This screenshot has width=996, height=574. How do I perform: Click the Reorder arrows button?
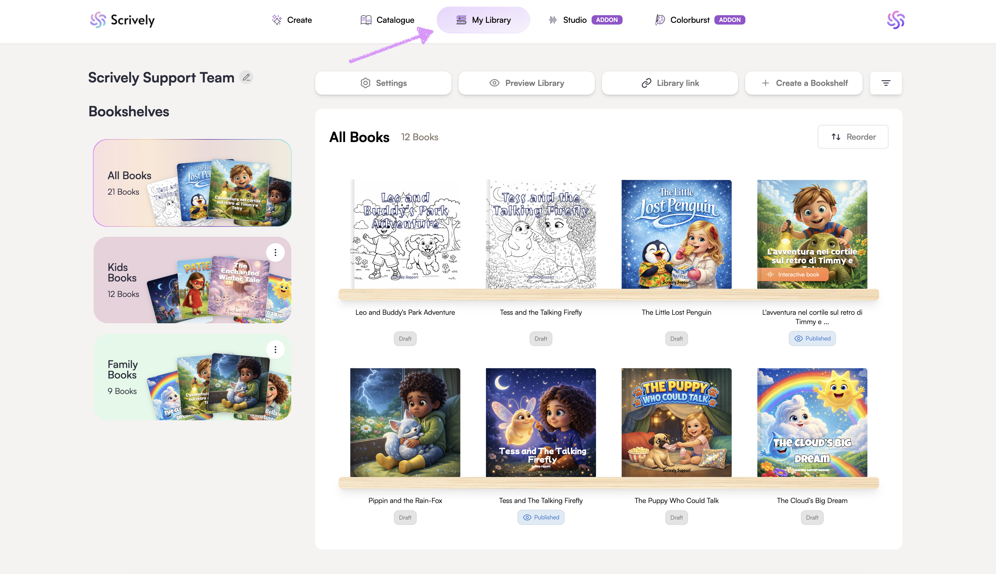pos(853,137)
